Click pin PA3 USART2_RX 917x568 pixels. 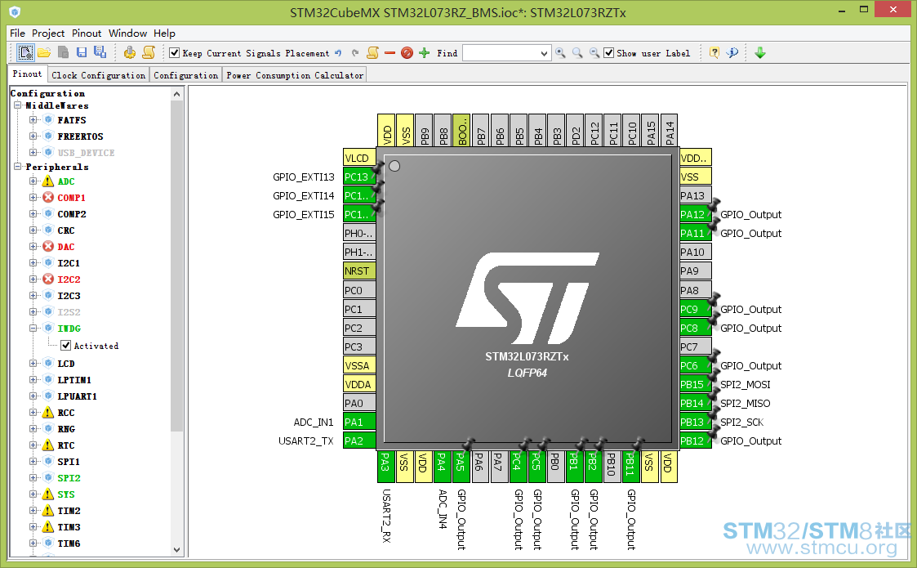click(x=386, y=467)
